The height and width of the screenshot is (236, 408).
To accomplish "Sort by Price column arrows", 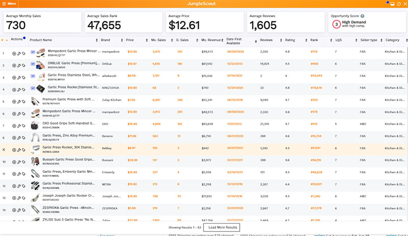I will coord(147,40).
